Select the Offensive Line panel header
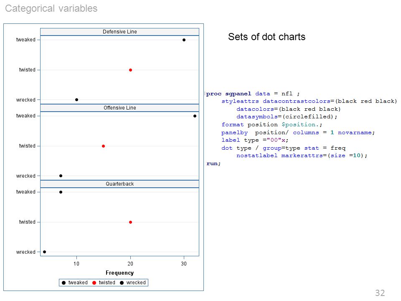Screen dimensions: 401x301 pos(120,108)
